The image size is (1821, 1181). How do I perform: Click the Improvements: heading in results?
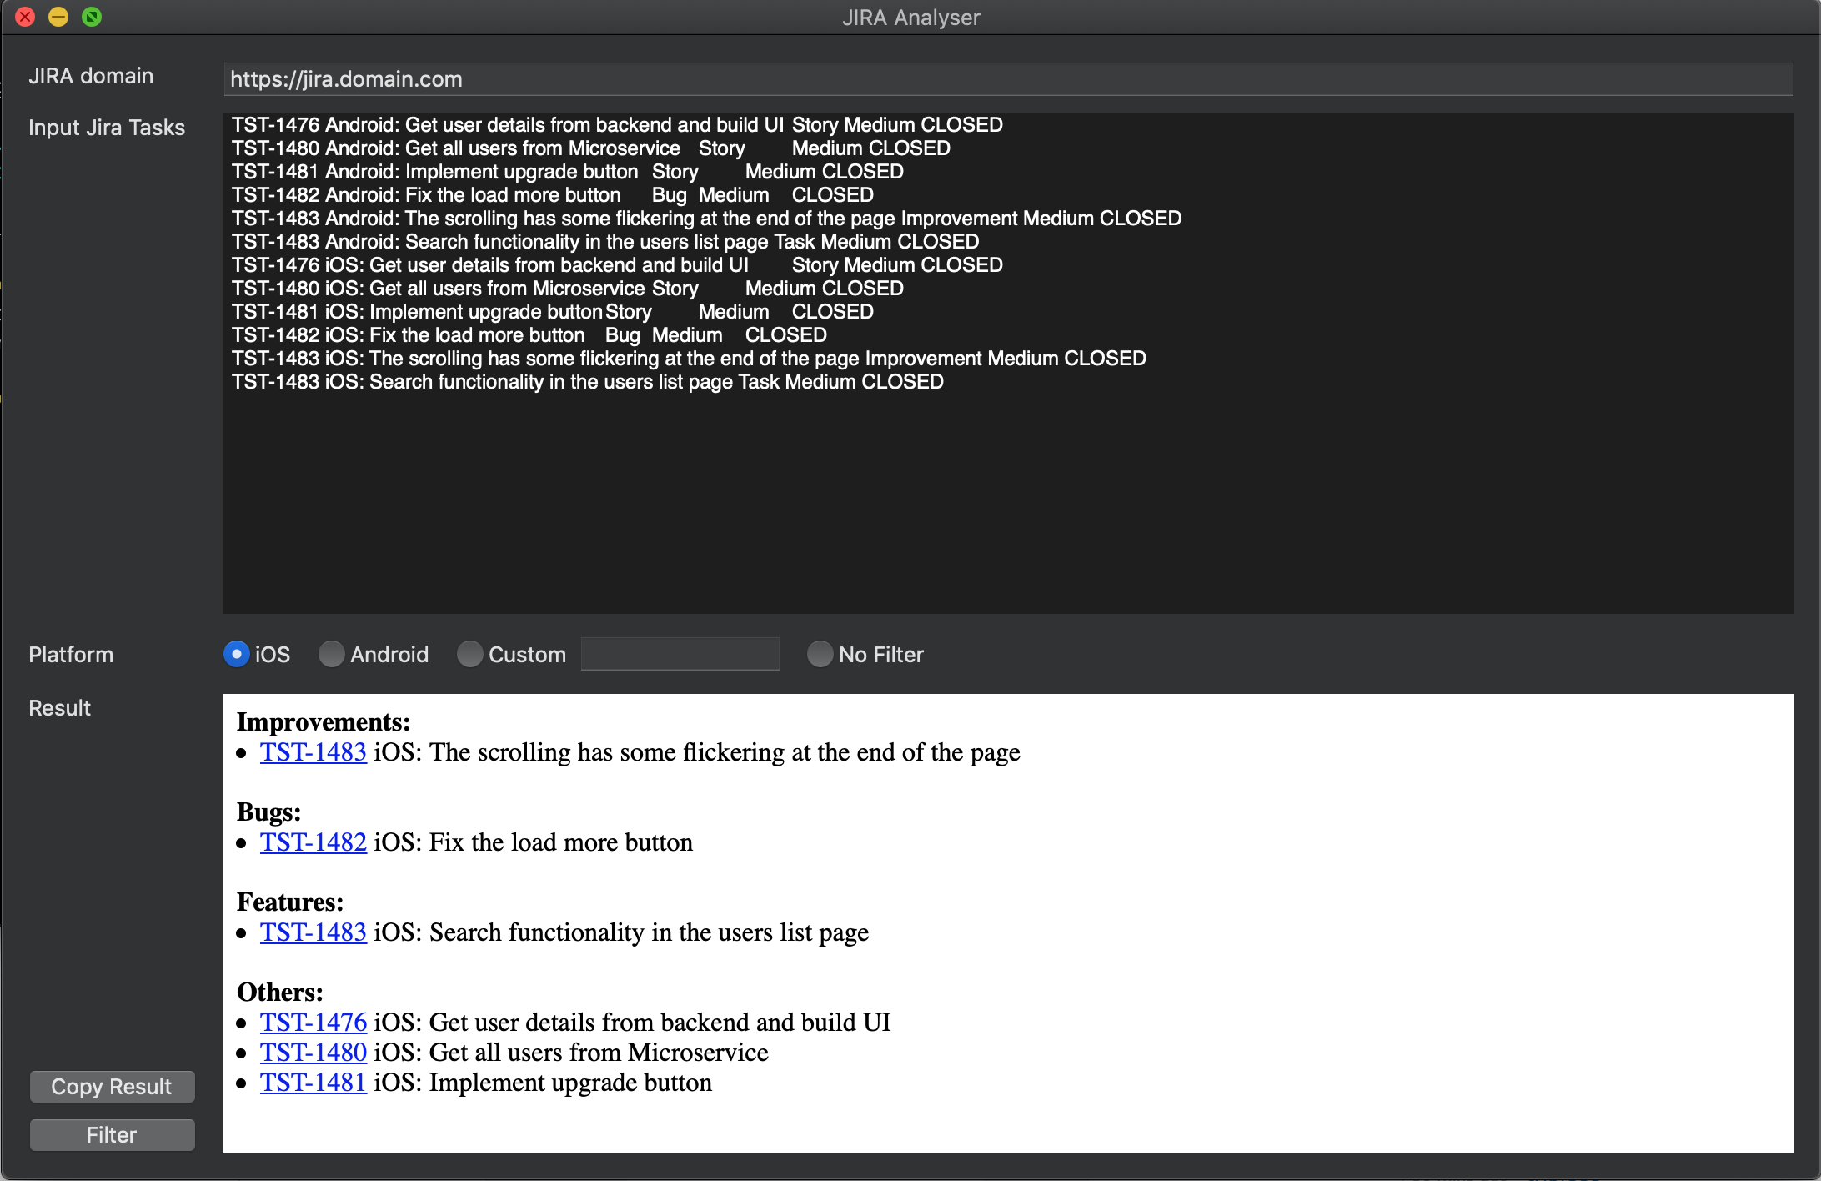[x=324, y=722]
